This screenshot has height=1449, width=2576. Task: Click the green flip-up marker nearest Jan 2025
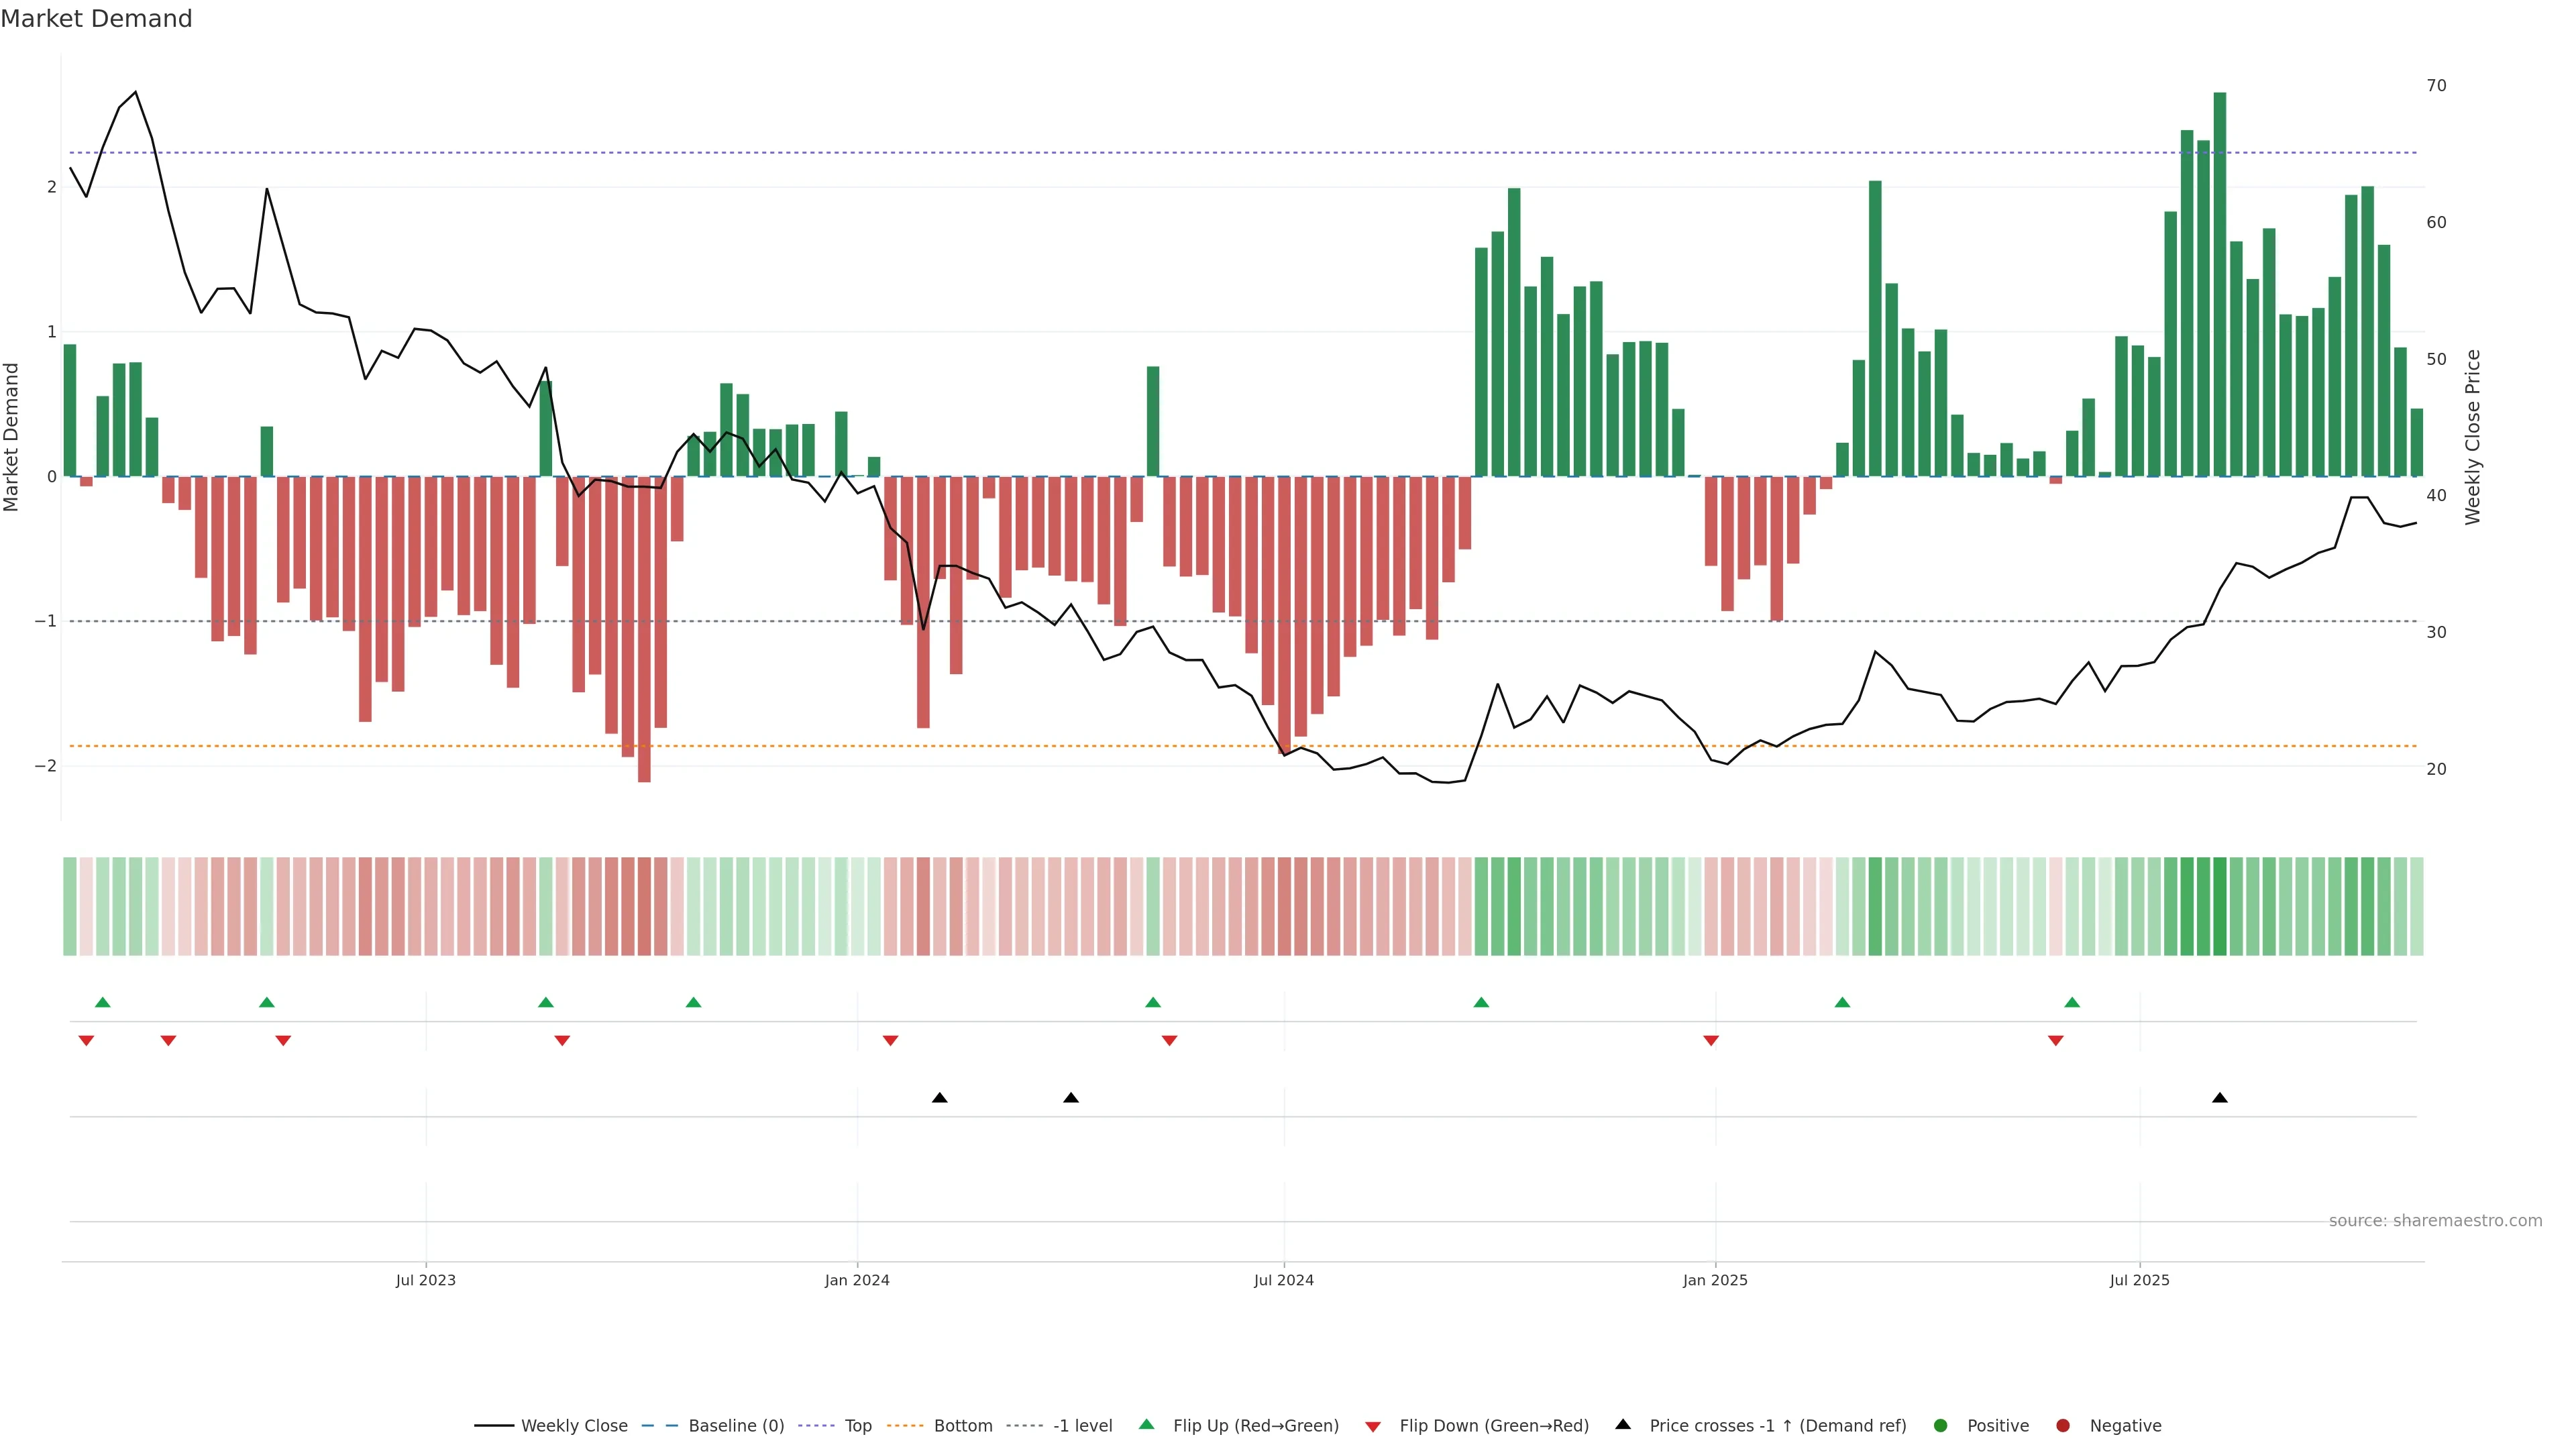[1842, 1002]
